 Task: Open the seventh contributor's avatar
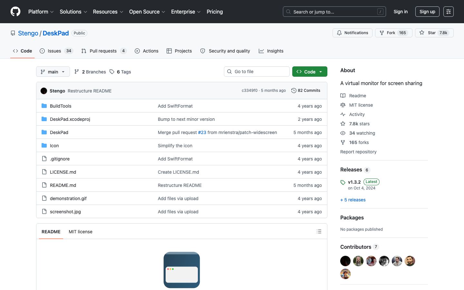pos(345,274)
